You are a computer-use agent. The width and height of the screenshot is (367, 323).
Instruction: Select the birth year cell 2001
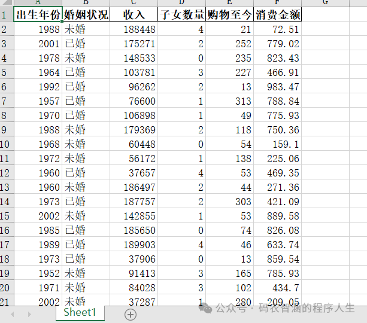coord(37,44)
